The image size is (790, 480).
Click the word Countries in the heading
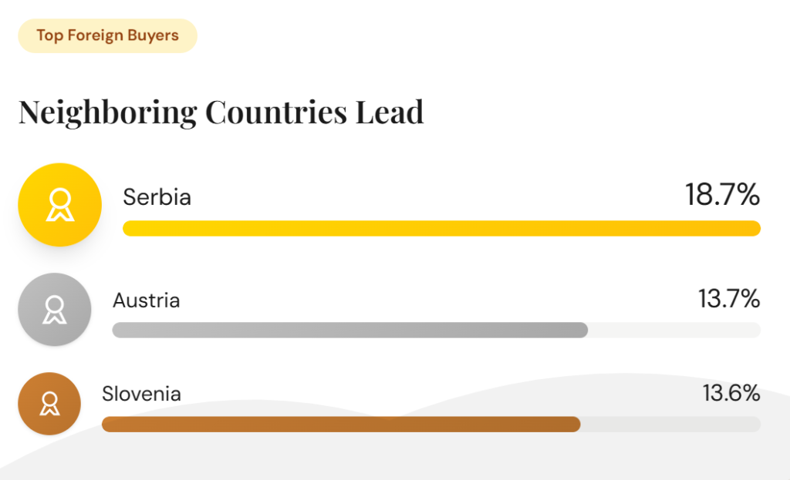275,112
